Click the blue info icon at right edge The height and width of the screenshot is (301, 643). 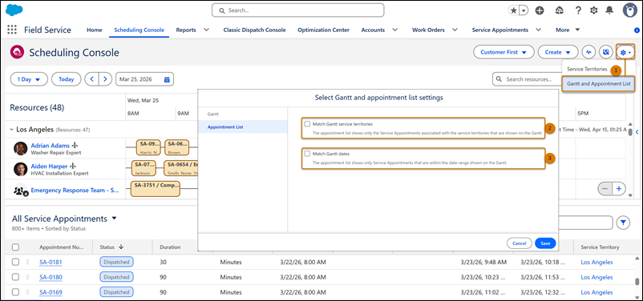click(637, 30)
